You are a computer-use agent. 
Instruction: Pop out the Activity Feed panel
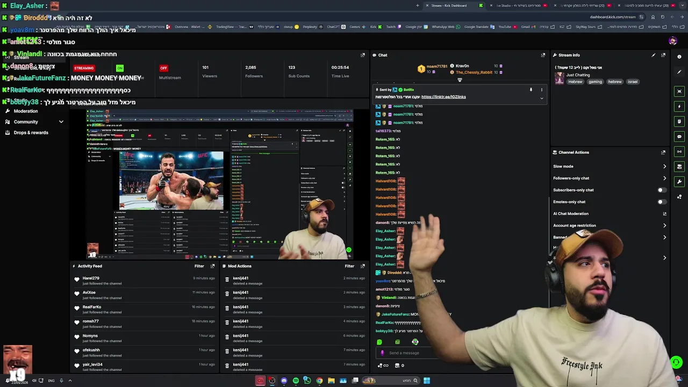tap(212, 266)
